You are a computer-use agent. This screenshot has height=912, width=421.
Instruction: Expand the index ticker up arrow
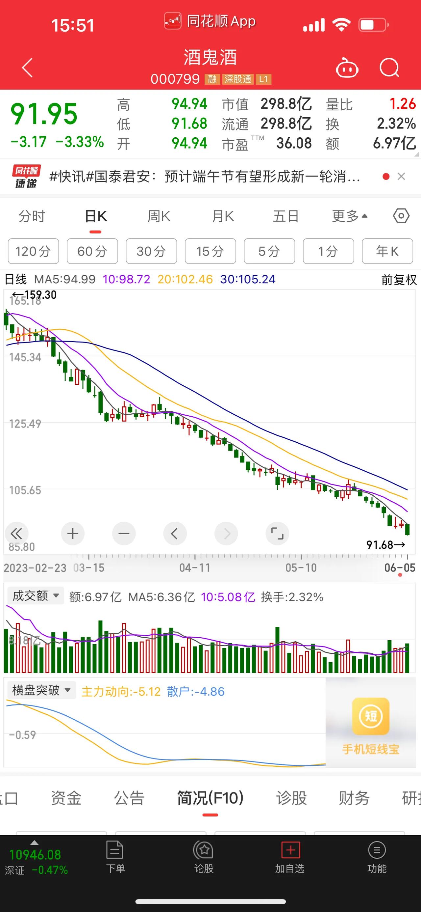click(x=34, y=843)
